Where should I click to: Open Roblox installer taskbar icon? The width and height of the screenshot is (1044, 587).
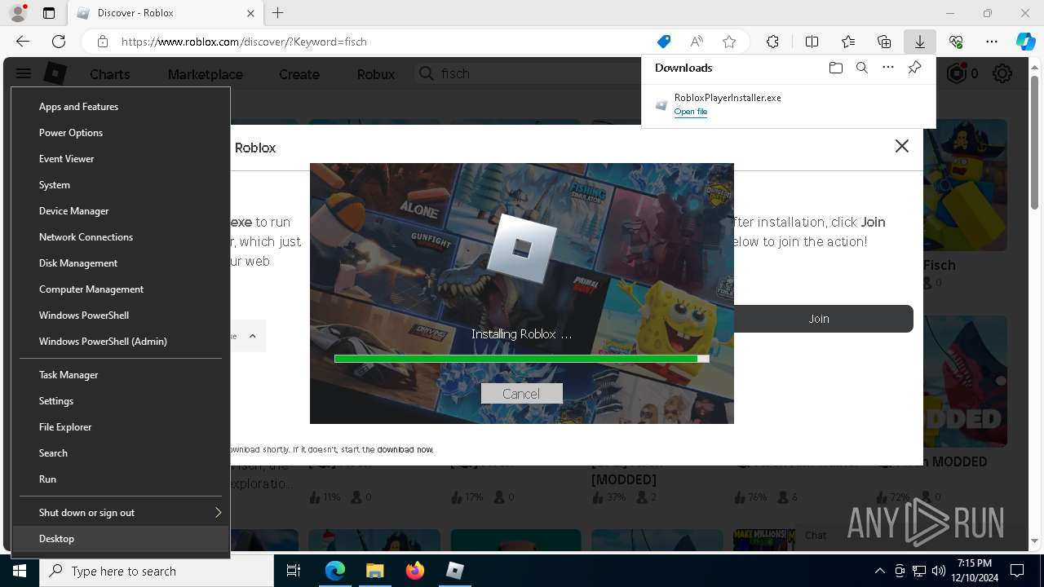click(x=455, y=571)
